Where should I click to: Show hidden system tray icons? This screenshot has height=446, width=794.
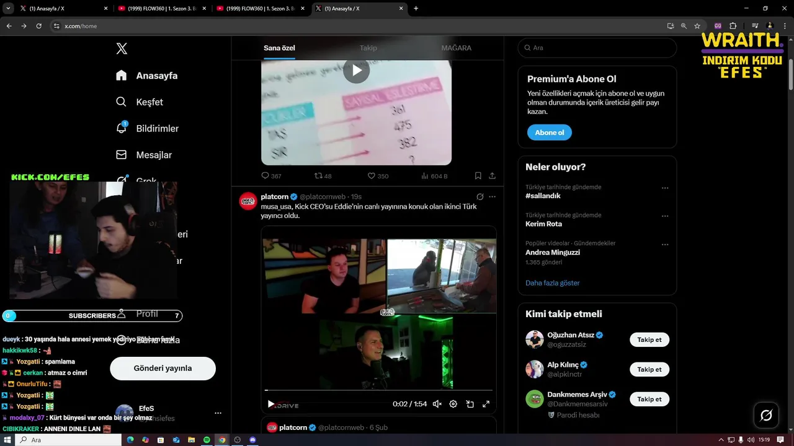tap(721, 440)
